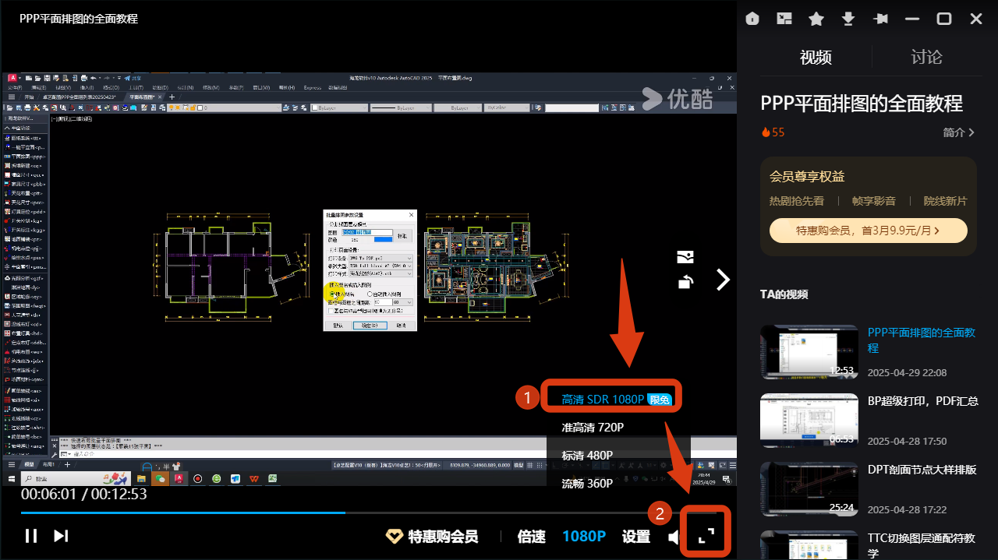The image size is (998, 560).
Task: Mute the video volume
Action: 673,537
